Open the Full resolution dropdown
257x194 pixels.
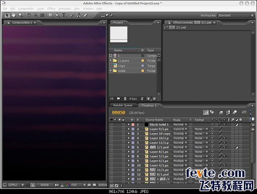click(x=78, y=185)
